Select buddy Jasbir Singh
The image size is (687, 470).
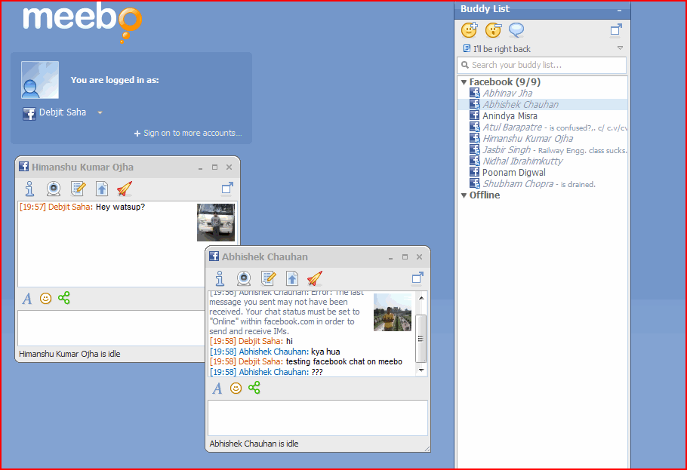(507, 150)
